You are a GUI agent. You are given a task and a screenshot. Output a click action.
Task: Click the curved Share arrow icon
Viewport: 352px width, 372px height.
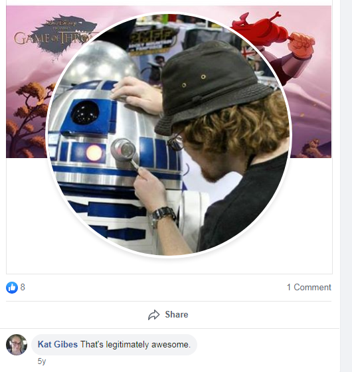153,315
